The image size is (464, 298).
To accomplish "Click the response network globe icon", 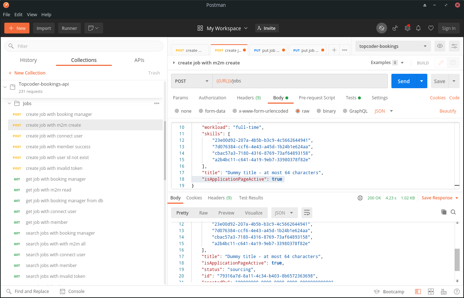I will point(360,198).
